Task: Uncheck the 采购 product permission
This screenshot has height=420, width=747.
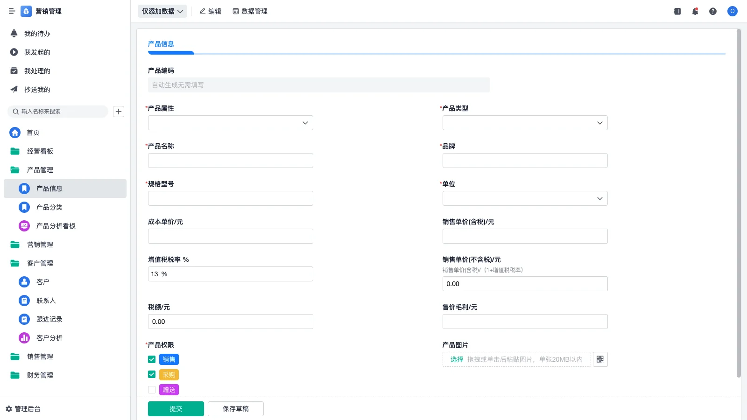Action: tap(151, 374)
